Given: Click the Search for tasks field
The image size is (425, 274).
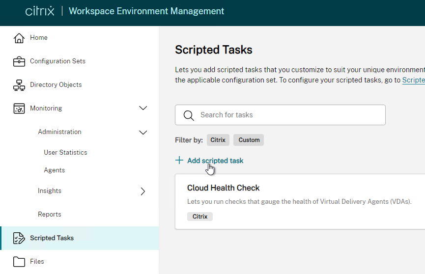Looking at the screenshot, I should coord(280,115).
